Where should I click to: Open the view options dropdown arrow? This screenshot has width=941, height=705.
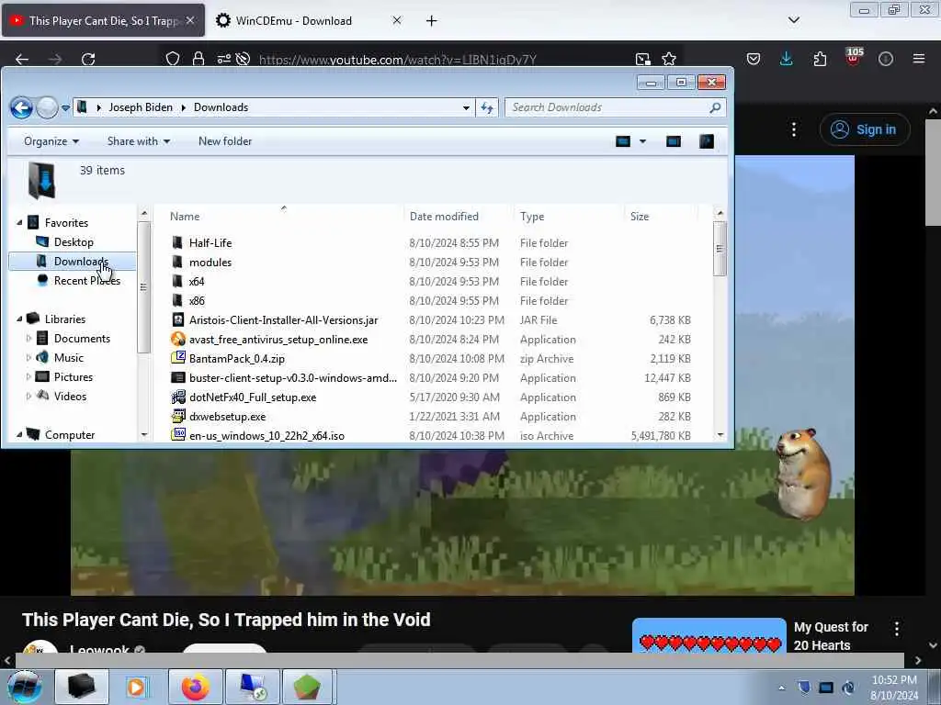tap(642, 141)
